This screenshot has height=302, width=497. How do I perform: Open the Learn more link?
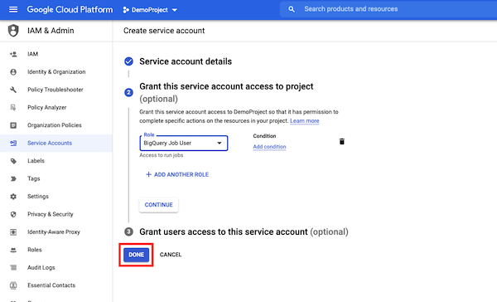click(x=305, y=120)
